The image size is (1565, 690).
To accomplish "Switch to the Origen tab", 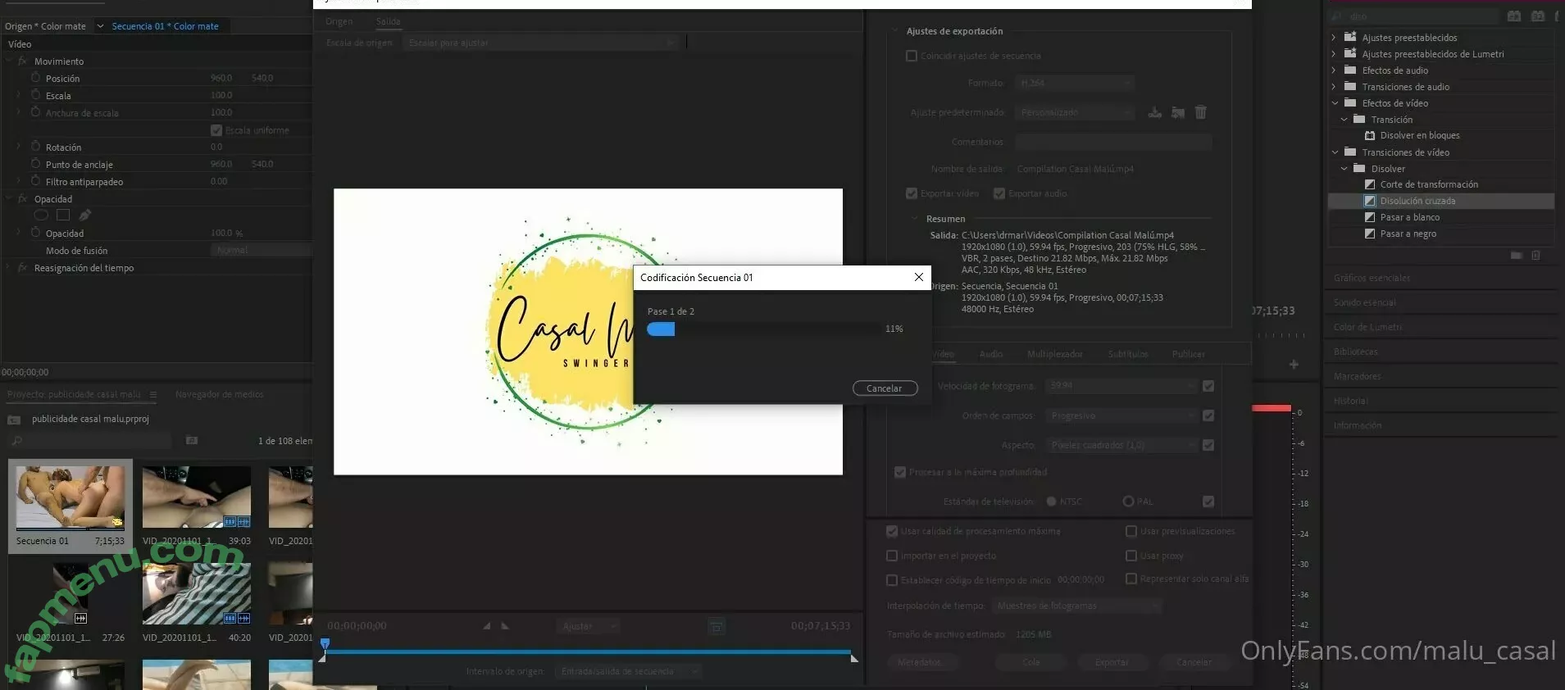I will point(339,21).
